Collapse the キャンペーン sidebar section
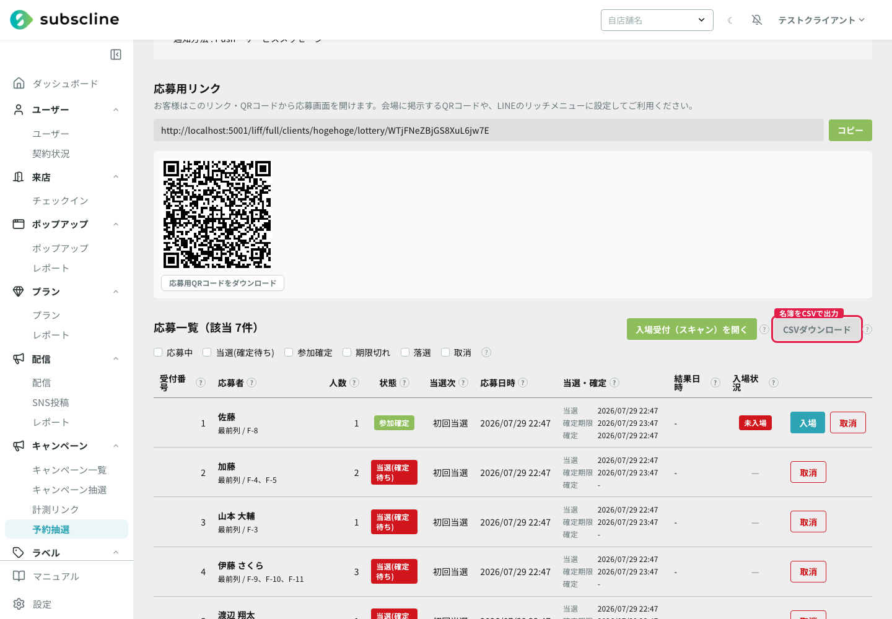The width and height of the screenshot is (892, 619). click(x=116, y=446)
